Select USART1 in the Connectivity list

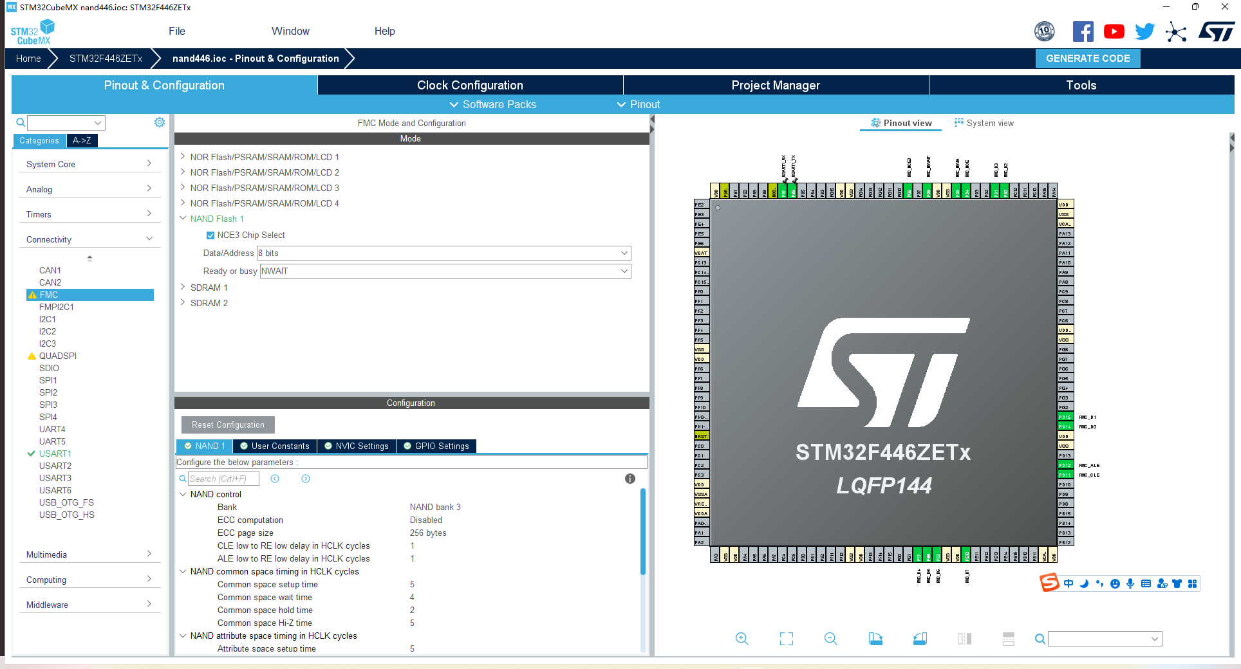55,454
